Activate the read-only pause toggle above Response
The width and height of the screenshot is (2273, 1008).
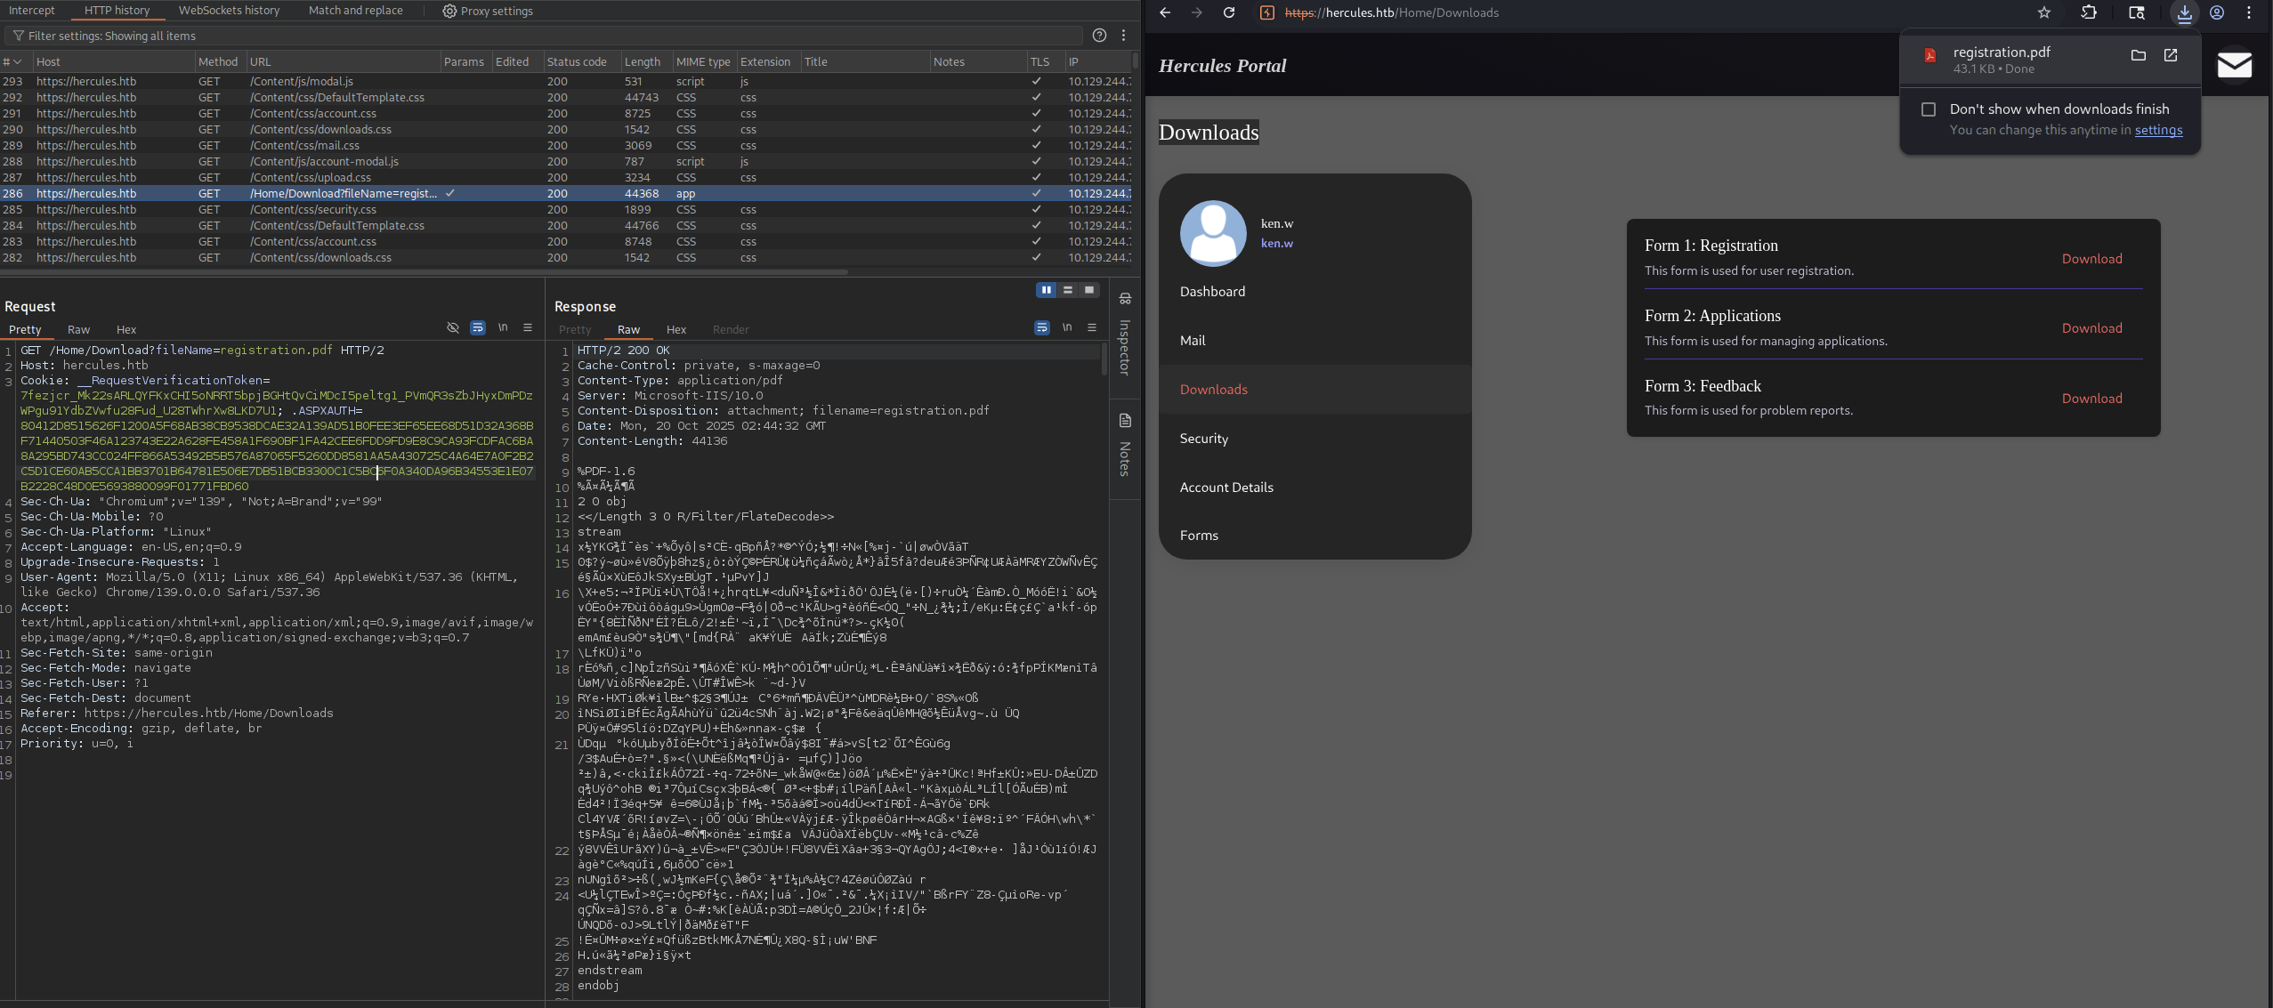coord(1046,289)
